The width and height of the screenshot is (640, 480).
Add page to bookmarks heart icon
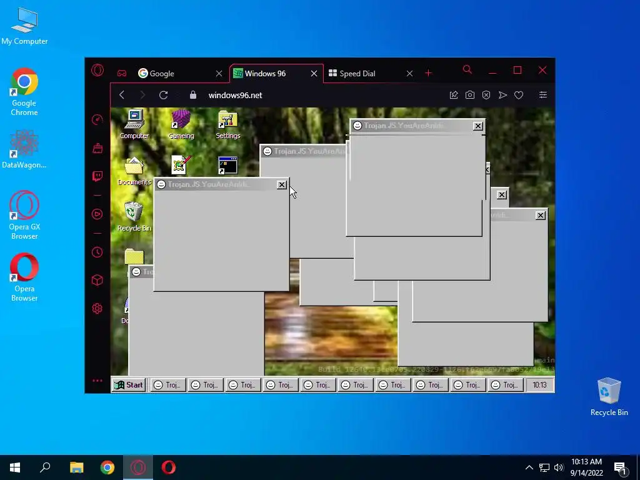click(519, 95)
